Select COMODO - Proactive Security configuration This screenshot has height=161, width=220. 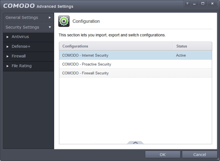[87, 64]
